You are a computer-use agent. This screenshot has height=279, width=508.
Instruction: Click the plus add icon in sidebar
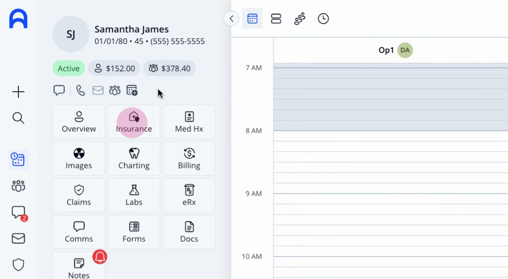pos(18,92)
